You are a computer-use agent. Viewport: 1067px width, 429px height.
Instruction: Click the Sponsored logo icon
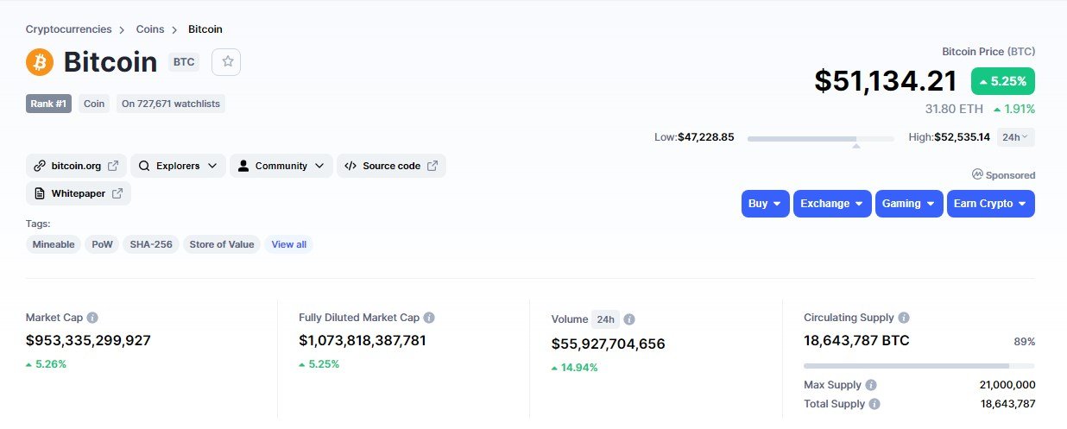(x=977, y=174)
